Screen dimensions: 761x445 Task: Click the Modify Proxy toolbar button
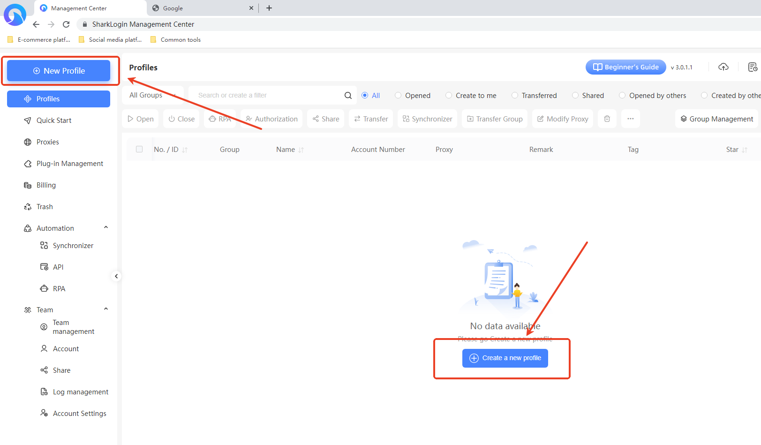tap(562, 119)
